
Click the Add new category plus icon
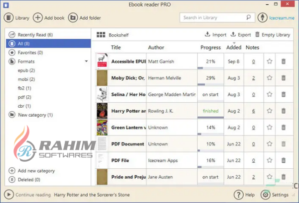tap(12, 171)
